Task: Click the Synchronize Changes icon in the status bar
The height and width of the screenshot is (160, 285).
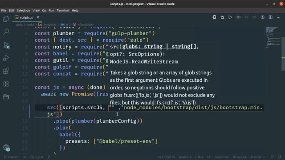Action: [25, 157]
